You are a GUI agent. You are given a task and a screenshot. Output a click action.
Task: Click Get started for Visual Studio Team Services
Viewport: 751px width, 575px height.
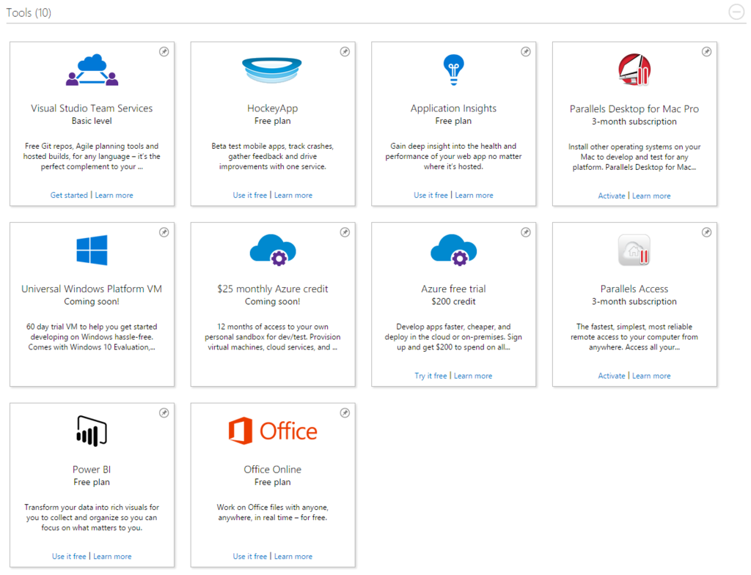pyautogui.click(x=69, y=195)
